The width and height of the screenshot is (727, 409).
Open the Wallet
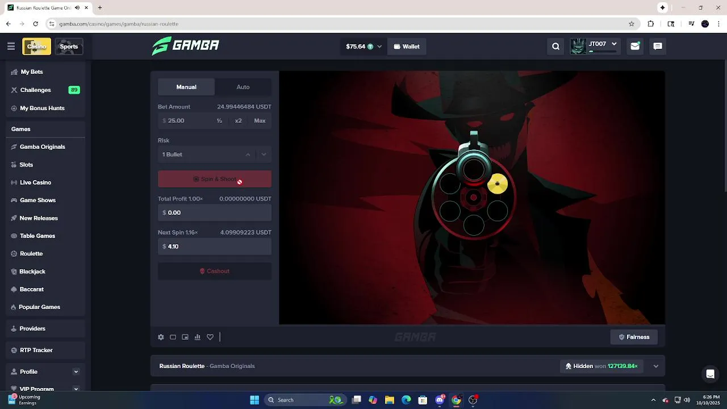click(407, 47)
